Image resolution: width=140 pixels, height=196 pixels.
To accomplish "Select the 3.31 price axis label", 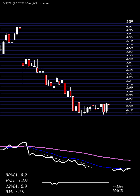I will [x=129, y=73].
